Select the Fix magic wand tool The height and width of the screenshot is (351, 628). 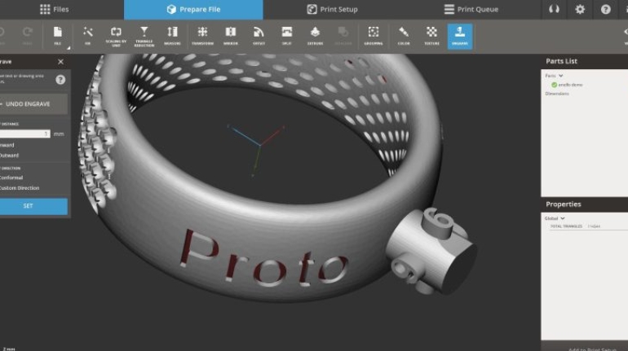click(88, 36)
